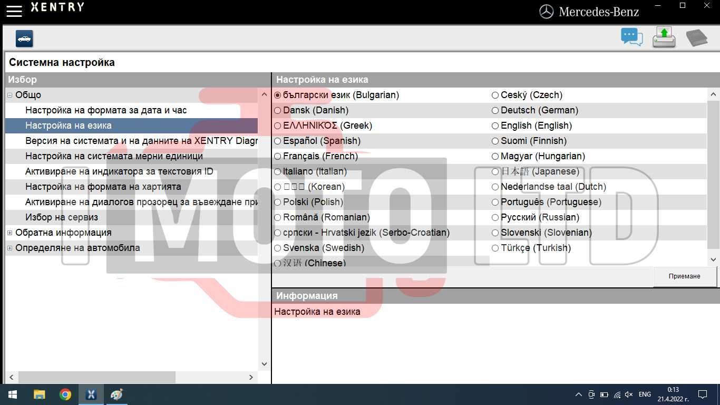Image resolution: width=720 pixels, height=405 pixels.
Task: Choose Deutsch (German) radio button
Action: pos(495,111)
